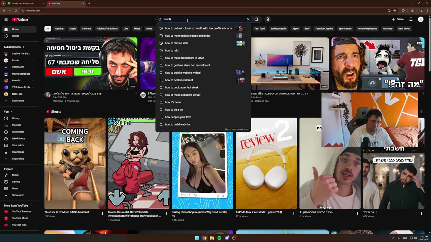This screenshot has width=431, height=242.
Task: Open options for 'This Flex is COMING BACK' short
Action: pyautogui.click(x=102, y=213)
